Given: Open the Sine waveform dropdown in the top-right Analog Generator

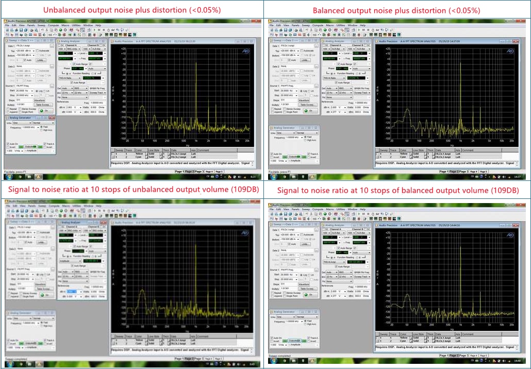Looking at the screenshot, I should tap(286, 133).
